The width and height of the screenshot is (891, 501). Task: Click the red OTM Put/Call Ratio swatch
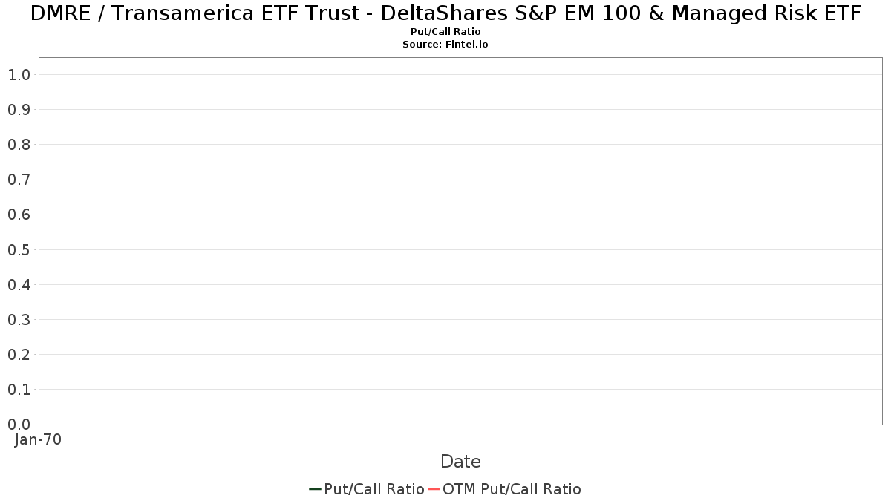434,489
